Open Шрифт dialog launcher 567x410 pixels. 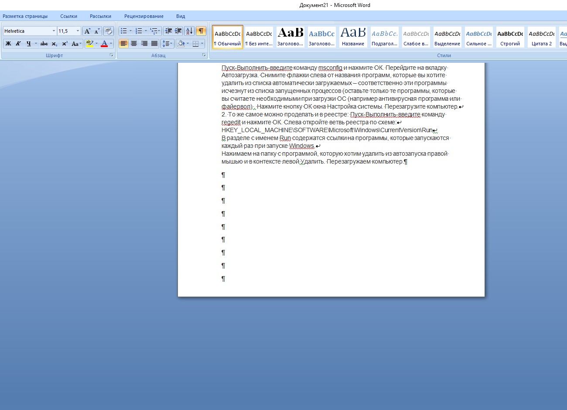point(112,55)
